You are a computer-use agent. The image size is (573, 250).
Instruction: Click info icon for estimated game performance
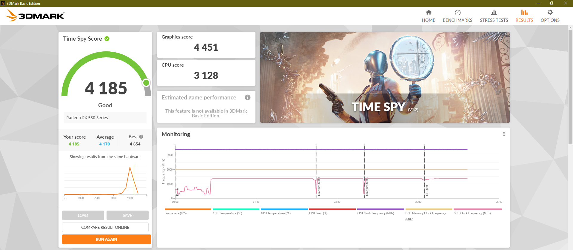click(x=247, y=97)
